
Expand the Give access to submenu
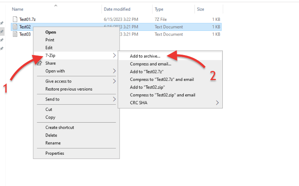114,81
